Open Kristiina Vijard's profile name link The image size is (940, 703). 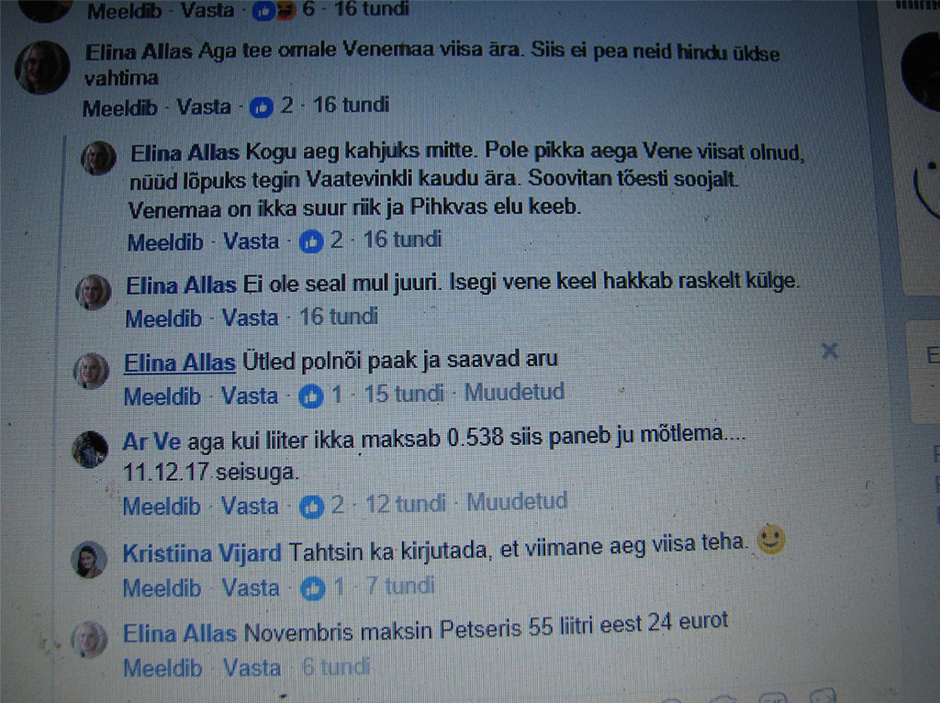(202, 553)
